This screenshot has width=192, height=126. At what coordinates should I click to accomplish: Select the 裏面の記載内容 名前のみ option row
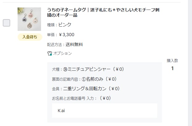tap(84, 79)
